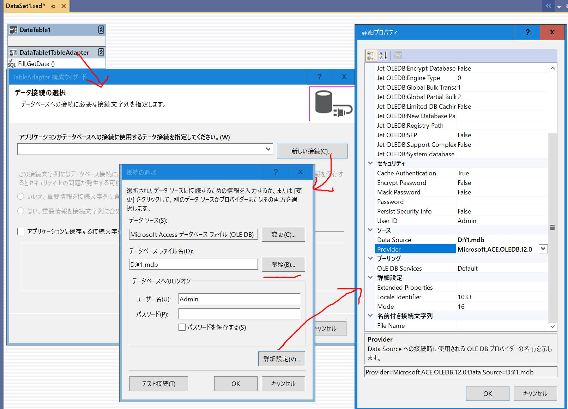This screenshot has width=568, height=409.
Task: Open help via ? in 接続の追加 dialog
Action: (x=275, y=172)
